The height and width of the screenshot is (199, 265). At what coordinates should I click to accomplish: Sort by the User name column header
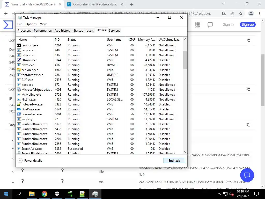(x=116, y=40)
